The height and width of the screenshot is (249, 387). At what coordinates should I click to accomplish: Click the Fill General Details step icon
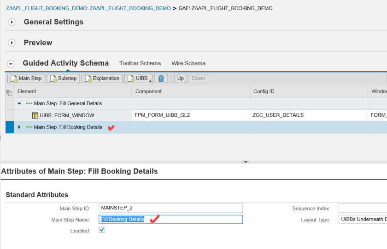coord(29,104)
